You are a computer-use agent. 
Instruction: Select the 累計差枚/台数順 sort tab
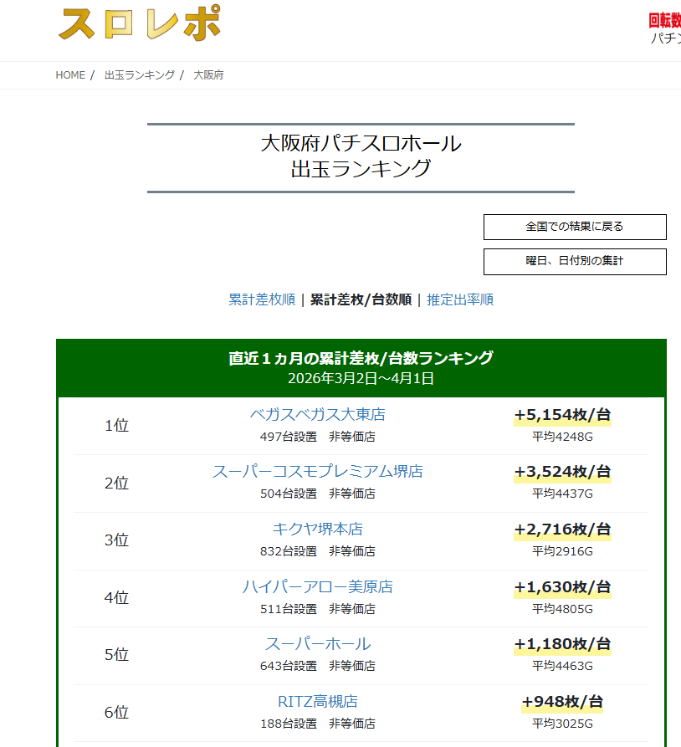tap(361, 299)
